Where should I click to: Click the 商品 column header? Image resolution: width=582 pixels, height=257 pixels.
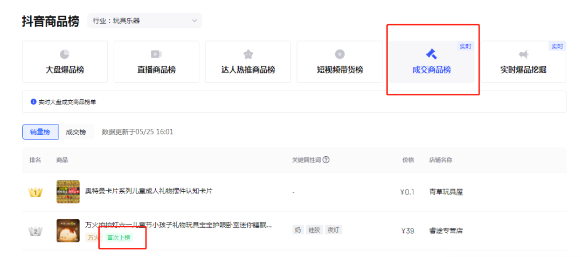click(62, 160)
